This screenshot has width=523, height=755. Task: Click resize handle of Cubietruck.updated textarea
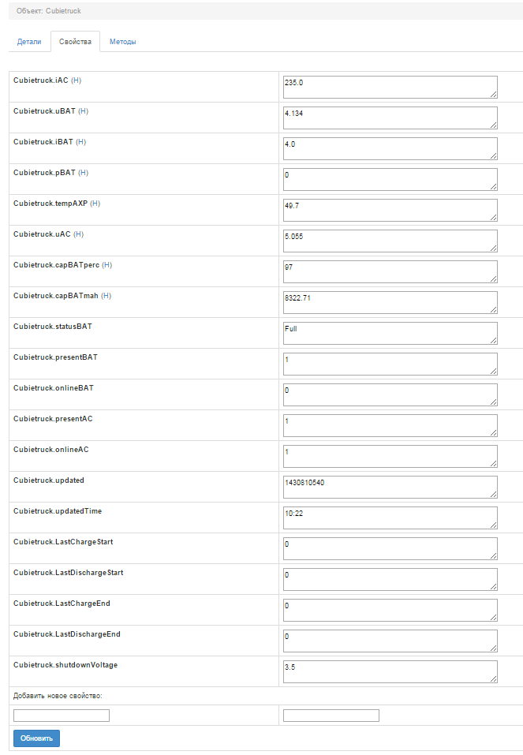tap(493, 494)
